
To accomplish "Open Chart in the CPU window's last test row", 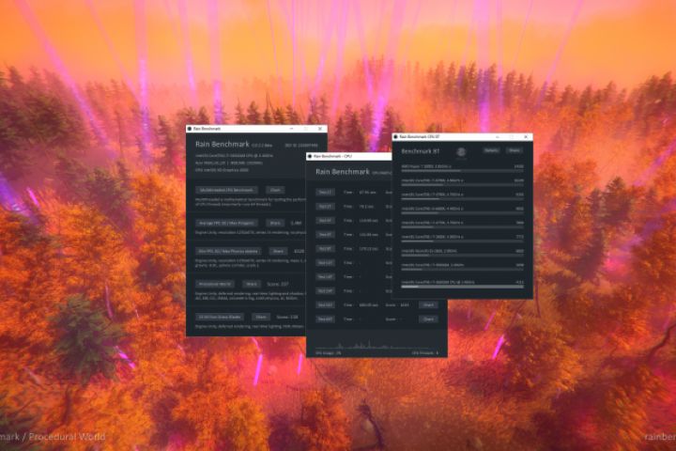I will coord(428,319).
